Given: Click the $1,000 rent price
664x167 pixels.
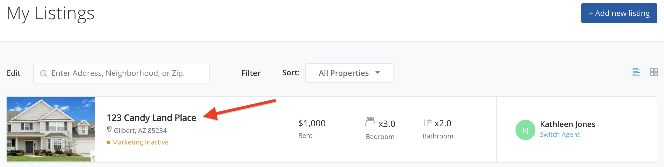Looking at the screenshot, I should [312, 123].
